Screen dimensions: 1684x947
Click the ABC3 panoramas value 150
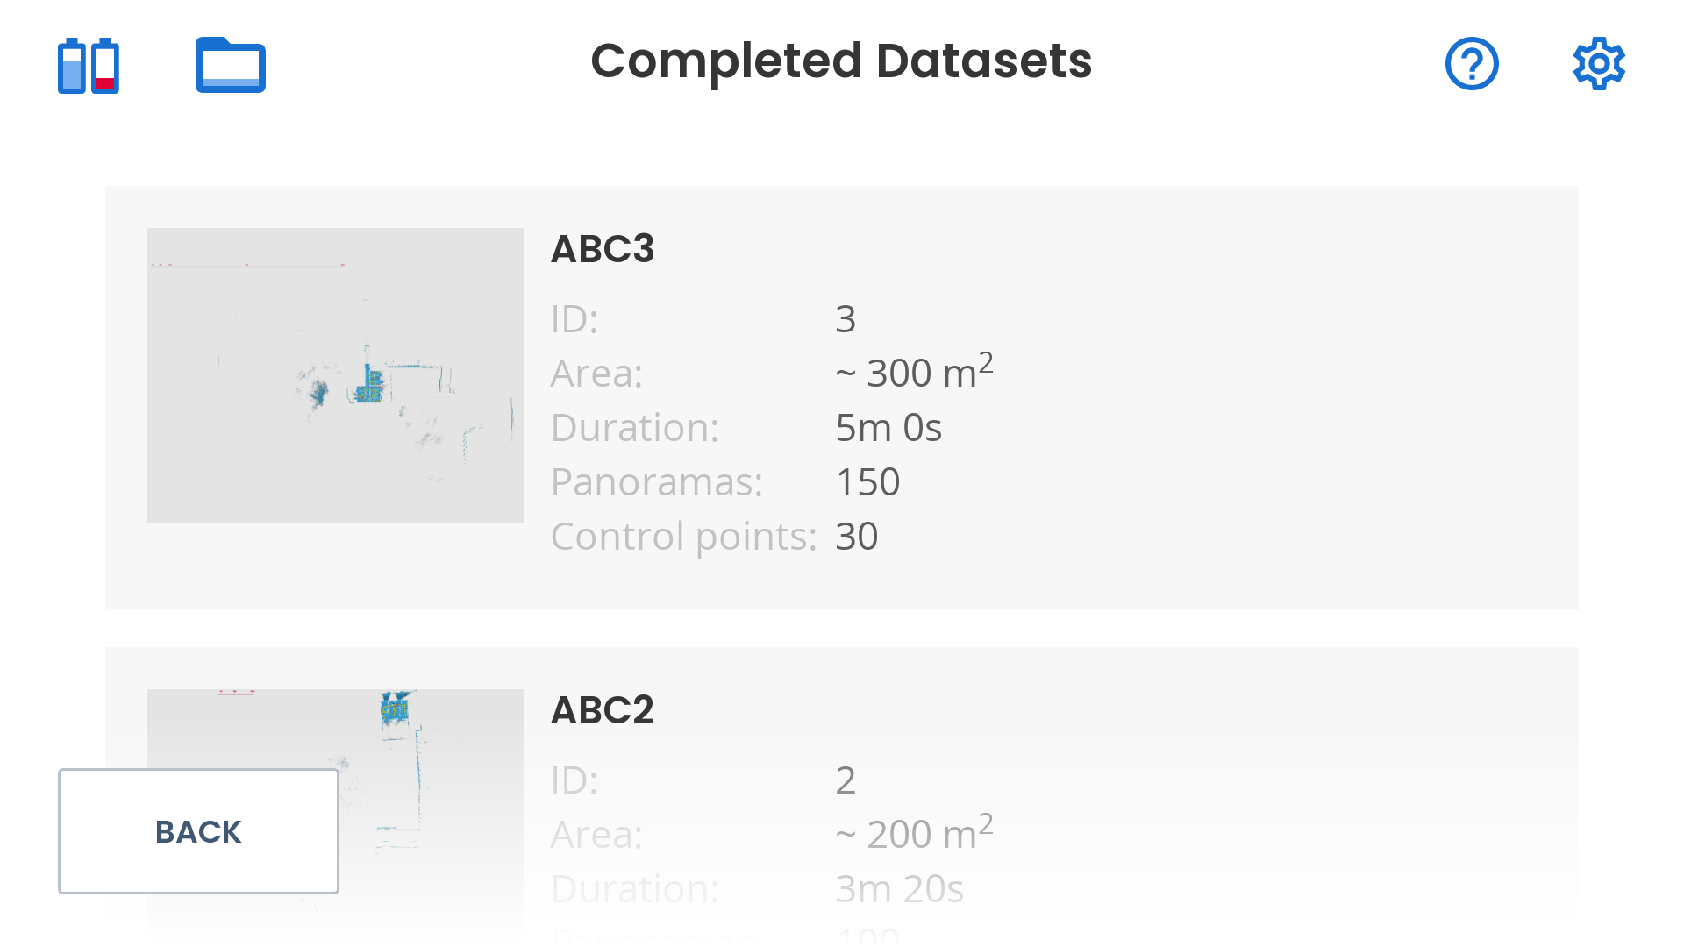867,482
